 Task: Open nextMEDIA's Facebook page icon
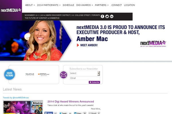tap(102, 16)
